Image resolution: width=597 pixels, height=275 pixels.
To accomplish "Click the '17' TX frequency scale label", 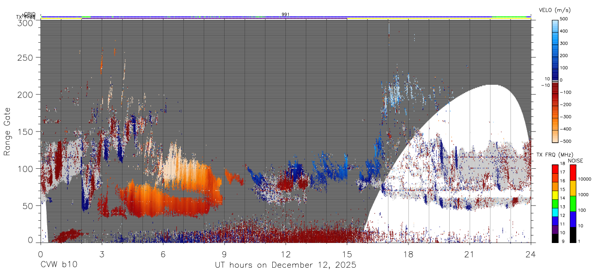I will (563, 172).
